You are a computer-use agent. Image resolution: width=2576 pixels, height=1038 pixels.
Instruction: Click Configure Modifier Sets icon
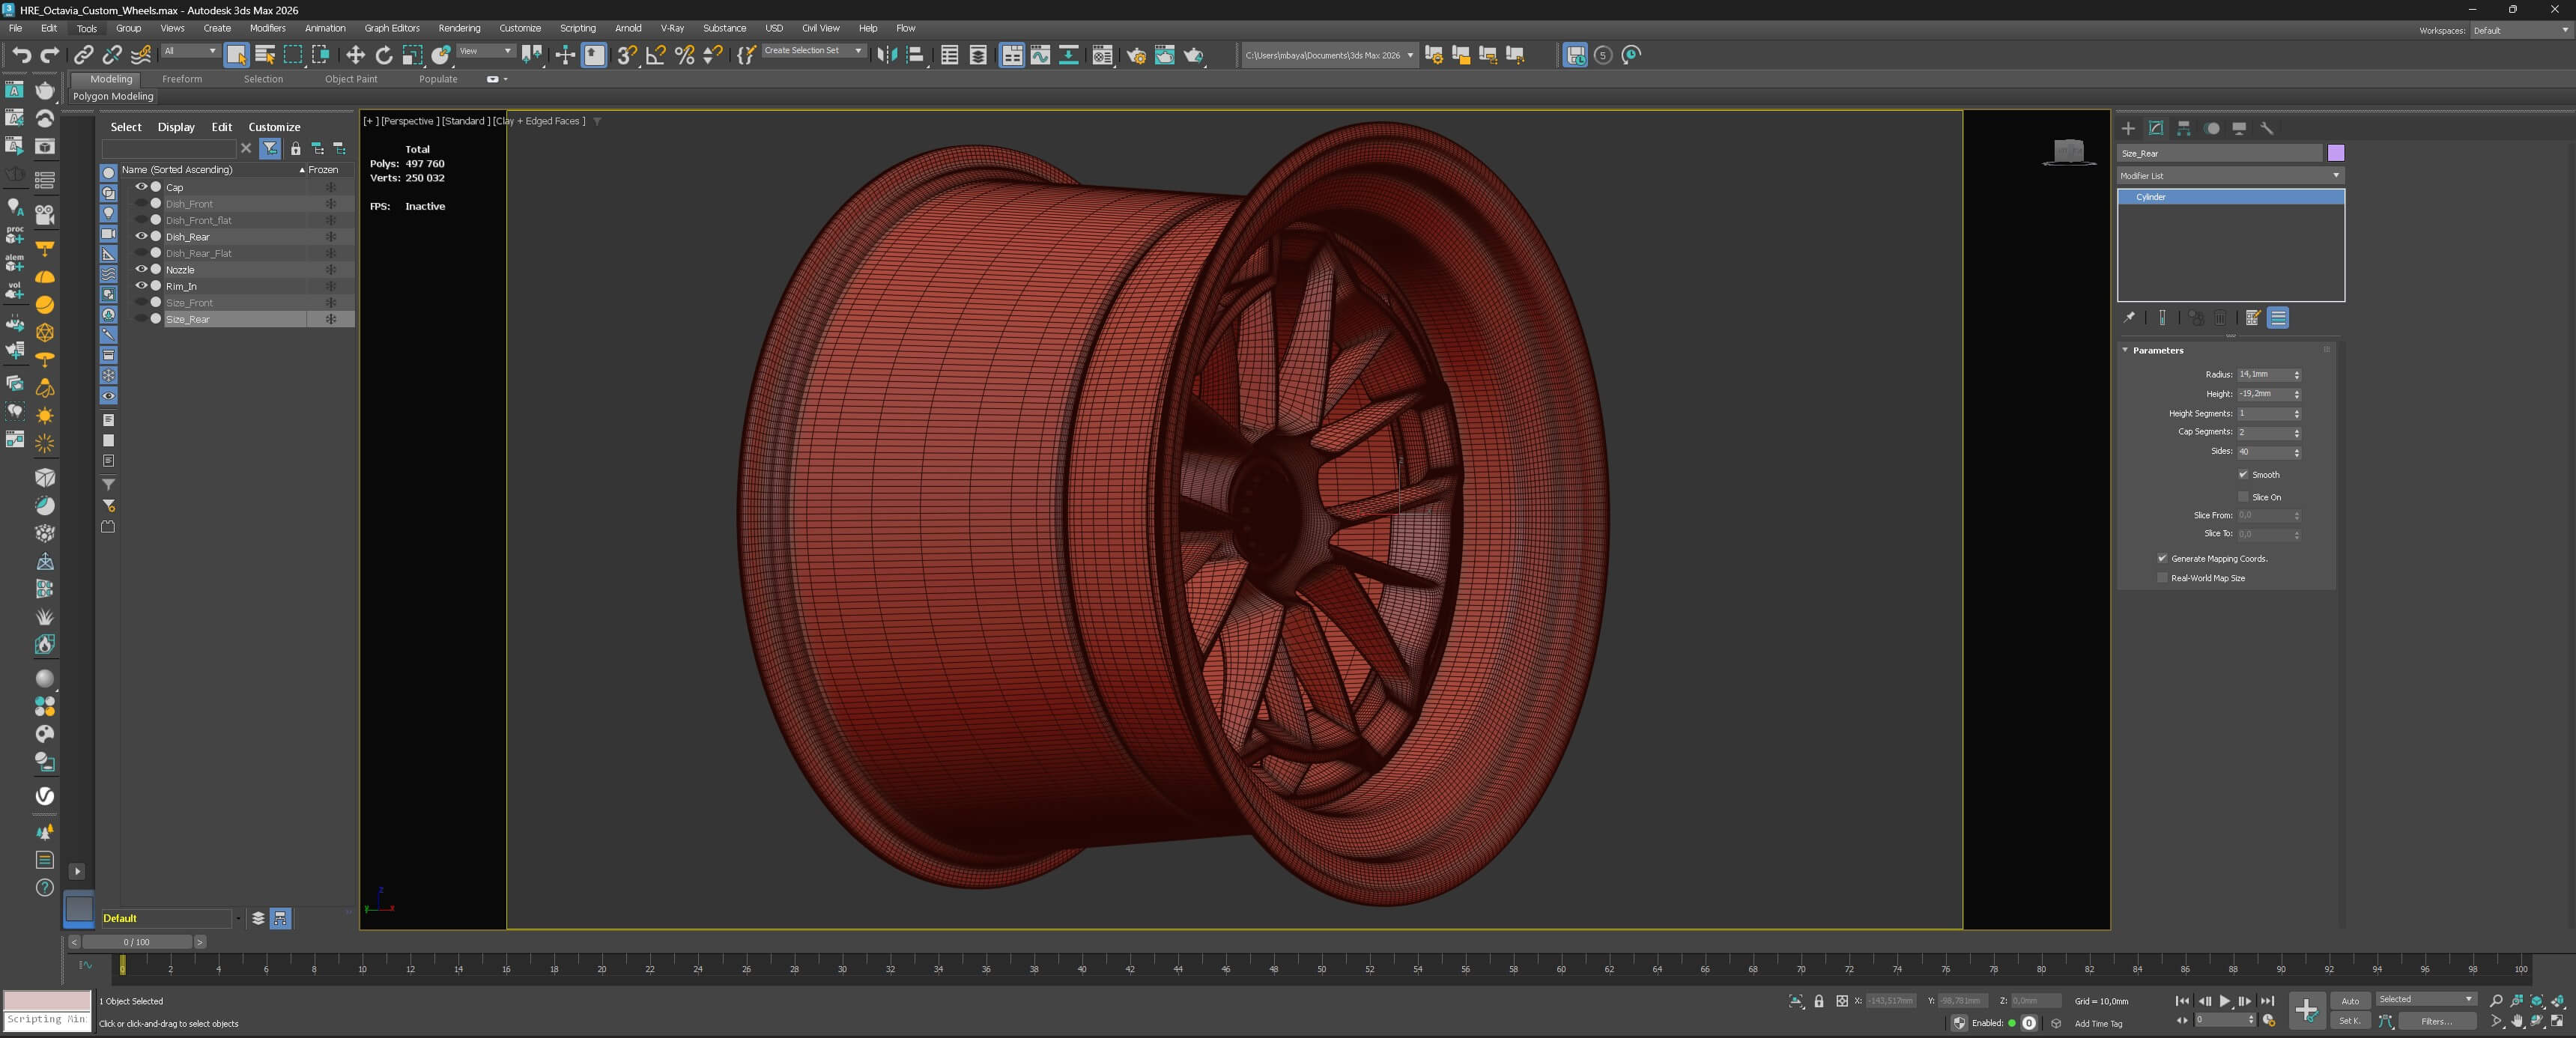(x=2252, y=318)
